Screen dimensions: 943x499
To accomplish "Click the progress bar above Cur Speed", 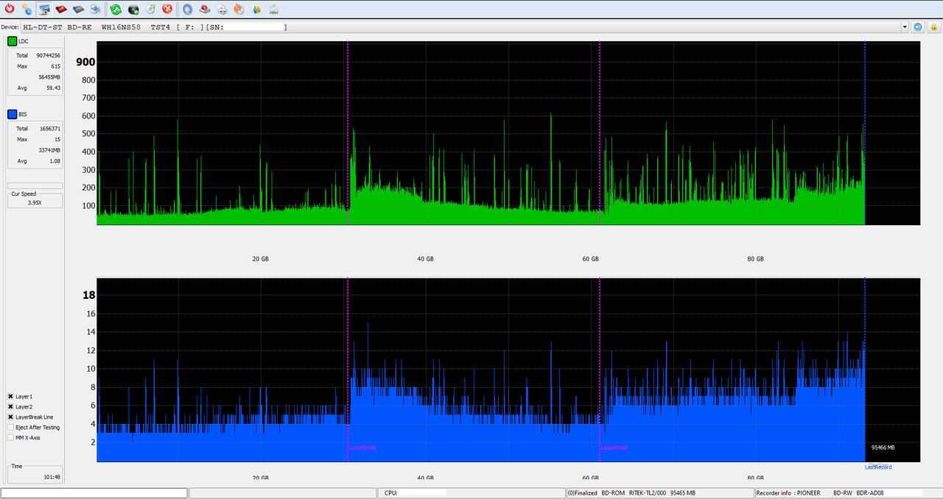I will pyautogui.click(x=35, y=185).
